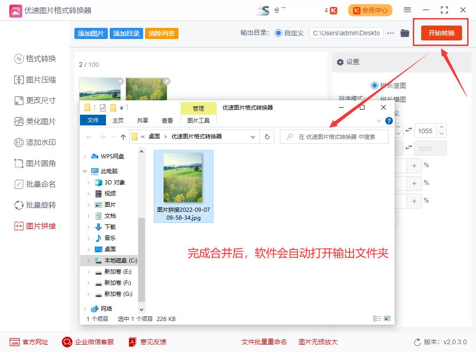476x353 pixels.
Task: Open the breadcrumb path dropdown in Explorer
Action: point(253,137)
